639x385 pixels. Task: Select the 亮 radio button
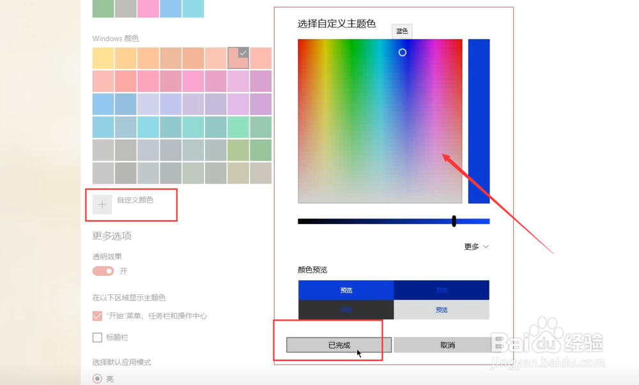pyautogui.click(x=97, y=379)
